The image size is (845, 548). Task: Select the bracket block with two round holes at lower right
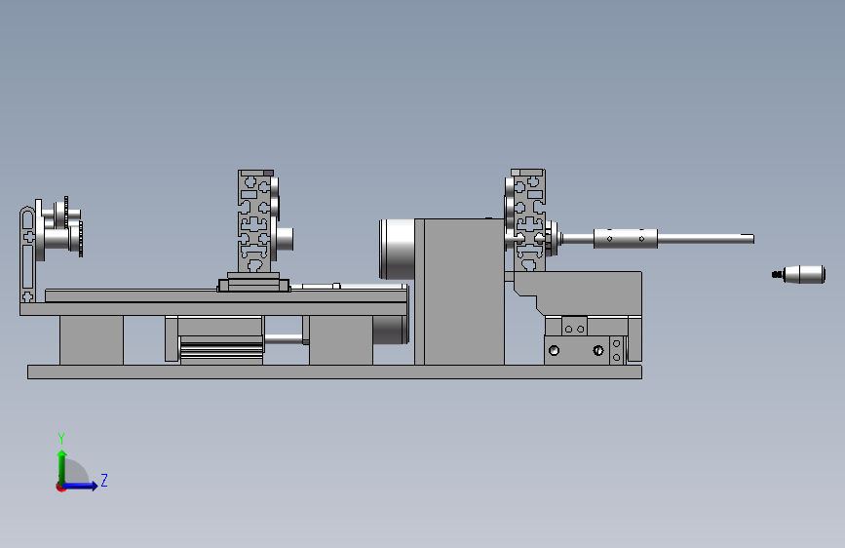pos(577,350)
